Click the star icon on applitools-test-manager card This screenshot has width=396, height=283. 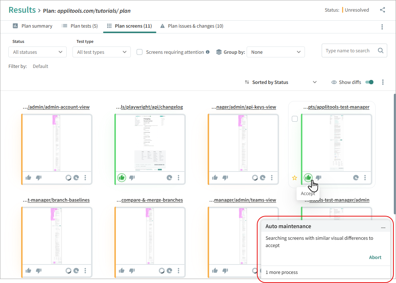pos(295,178)
